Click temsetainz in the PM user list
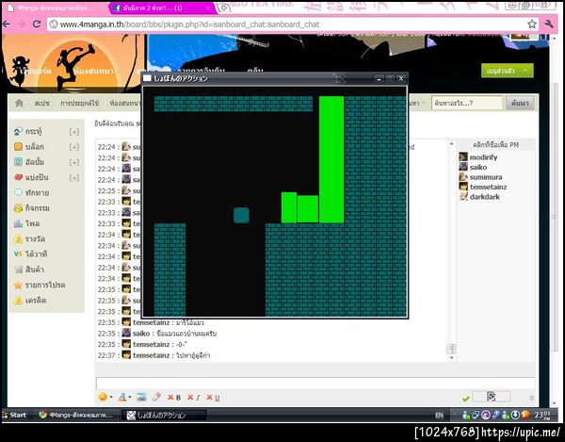The width and height of the screenshot is (565, 442). 488,187
